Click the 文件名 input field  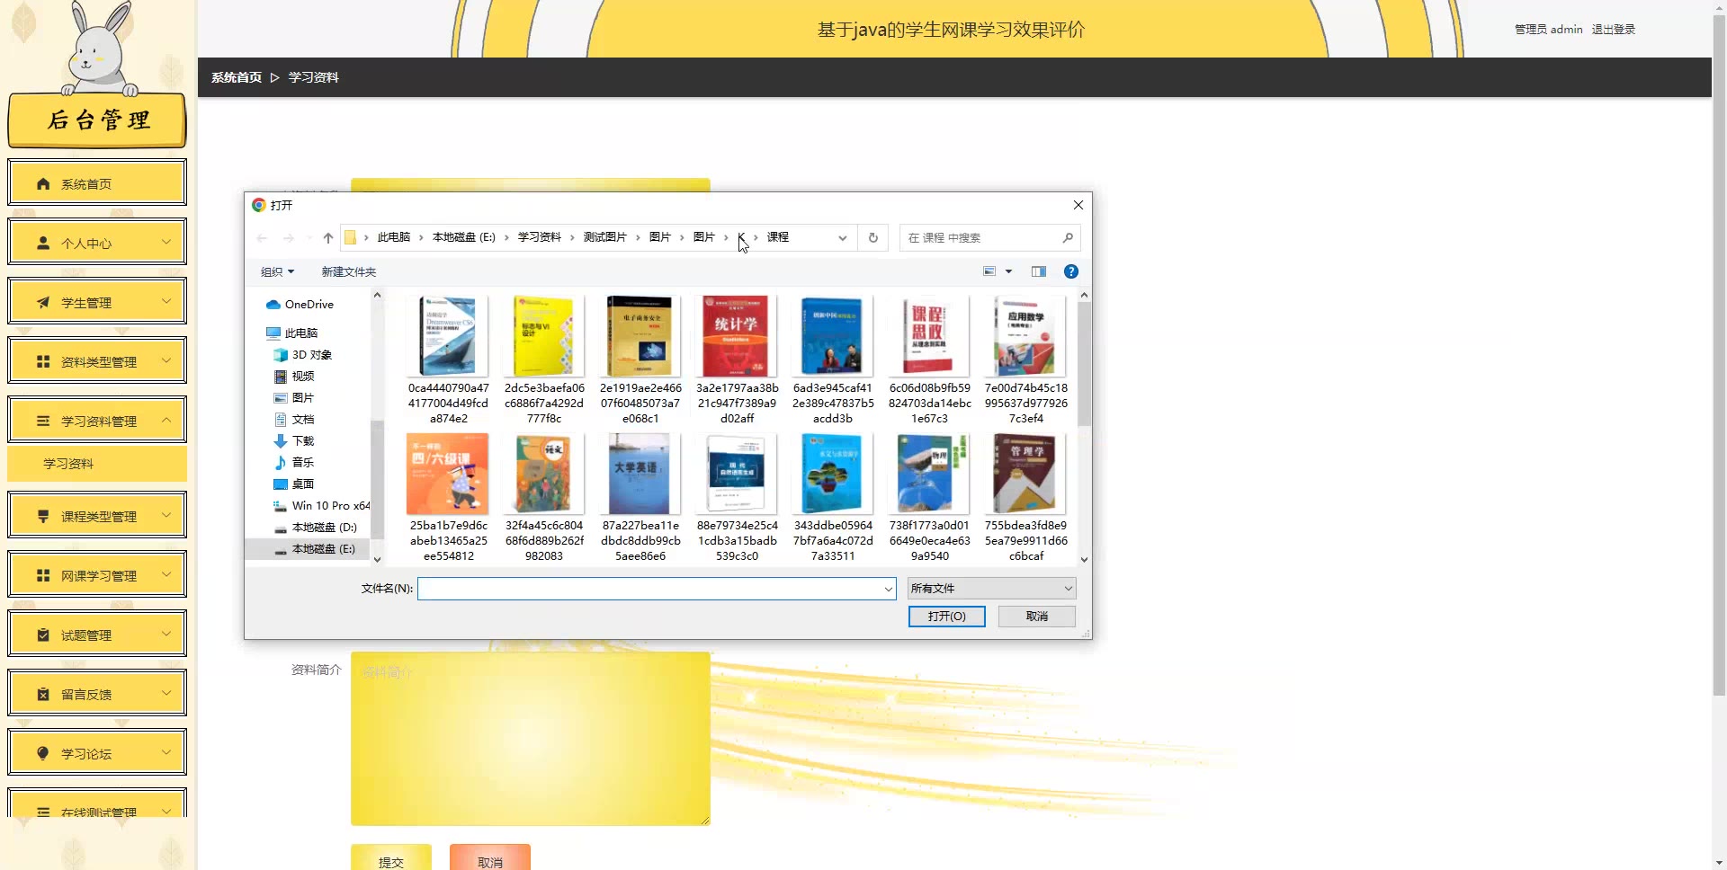pos(651,589)
